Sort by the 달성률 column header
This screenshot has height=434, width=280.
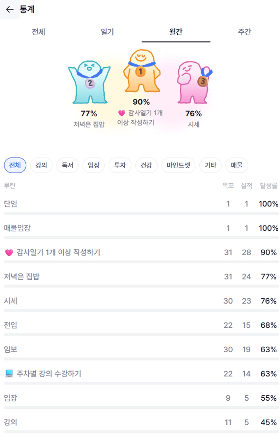pyautogui.click(x=268, y=186)
